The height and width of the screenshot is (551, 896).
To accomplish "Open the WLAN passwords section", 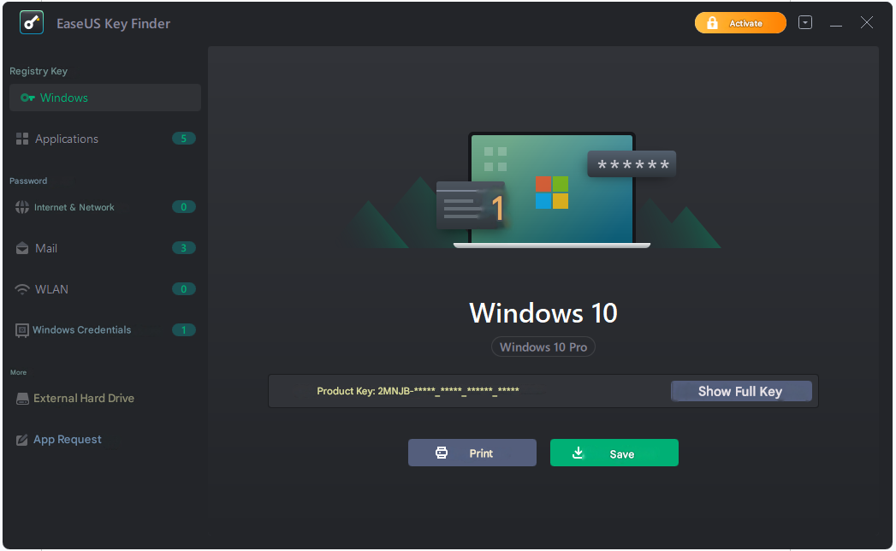I will (x=105, y=289).
